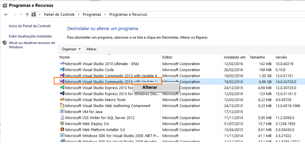Screen dimensions: 305x157
Task: Expand breadcrumb arrow after Programas
Action: (x=105, y=14)
